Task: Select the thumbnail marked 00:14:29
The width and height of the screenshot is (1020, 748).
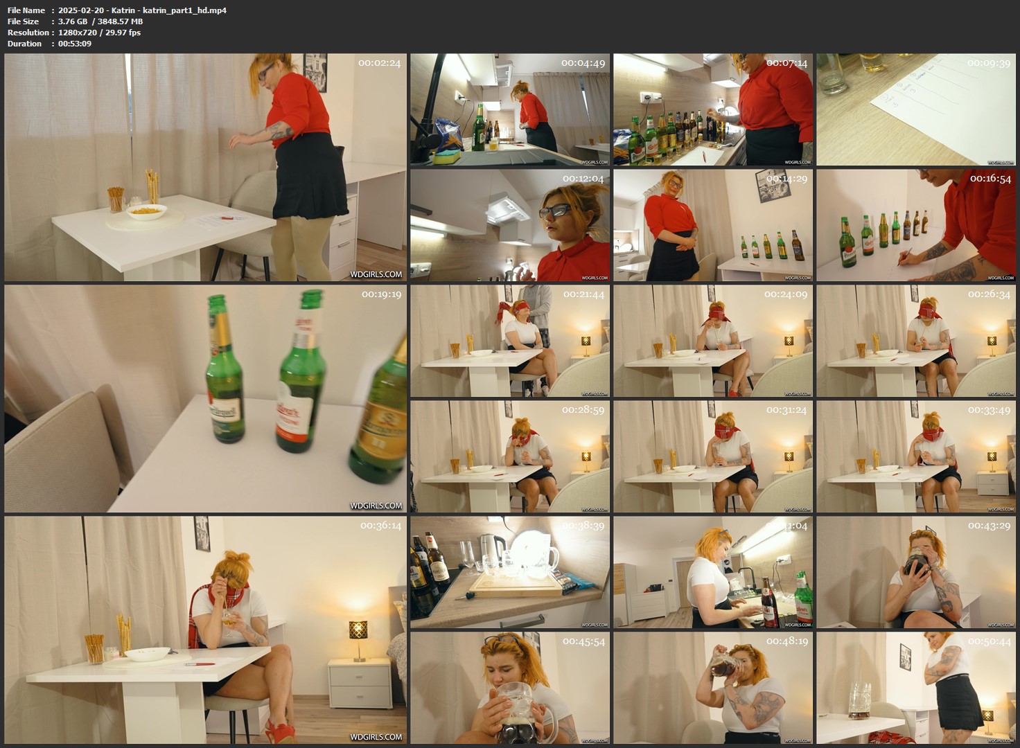Action: [x=712, y=225]
